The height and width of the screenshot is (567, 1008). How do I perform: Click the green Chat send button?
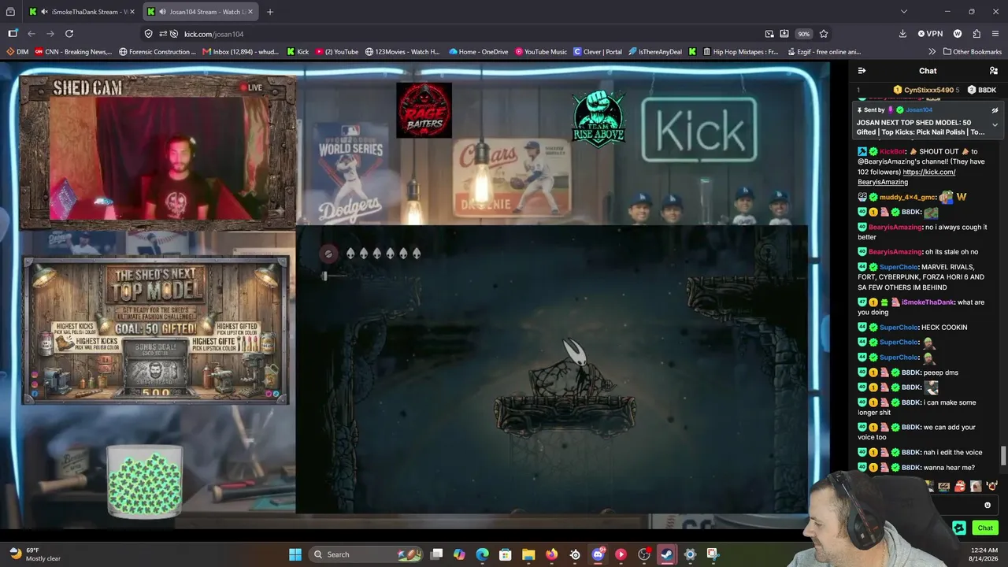point(985,528)
